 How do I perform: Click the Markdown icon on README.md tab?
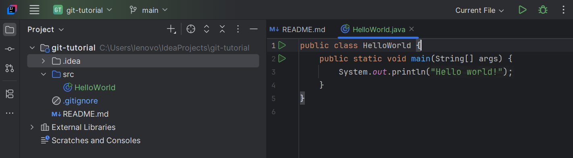click(x=275, y=29)
